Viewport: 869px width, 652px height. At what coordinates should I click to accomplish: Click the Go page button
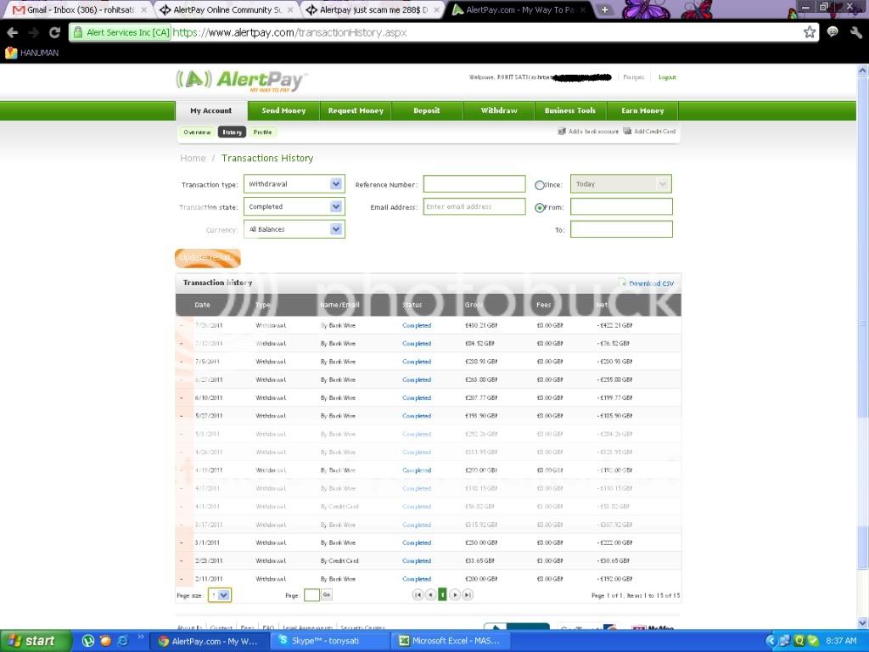pos(327,595)
